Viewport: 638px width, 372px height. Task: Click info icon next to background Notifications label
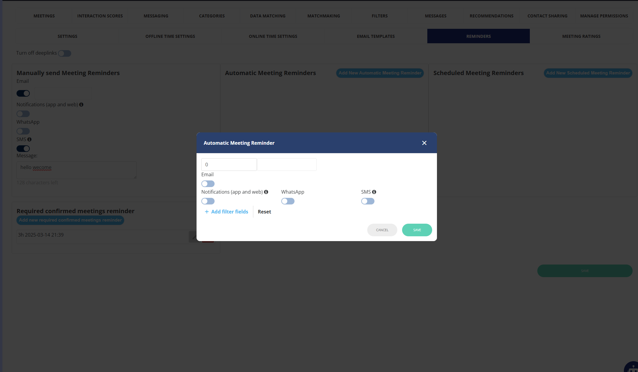click(x=81, y=104)
